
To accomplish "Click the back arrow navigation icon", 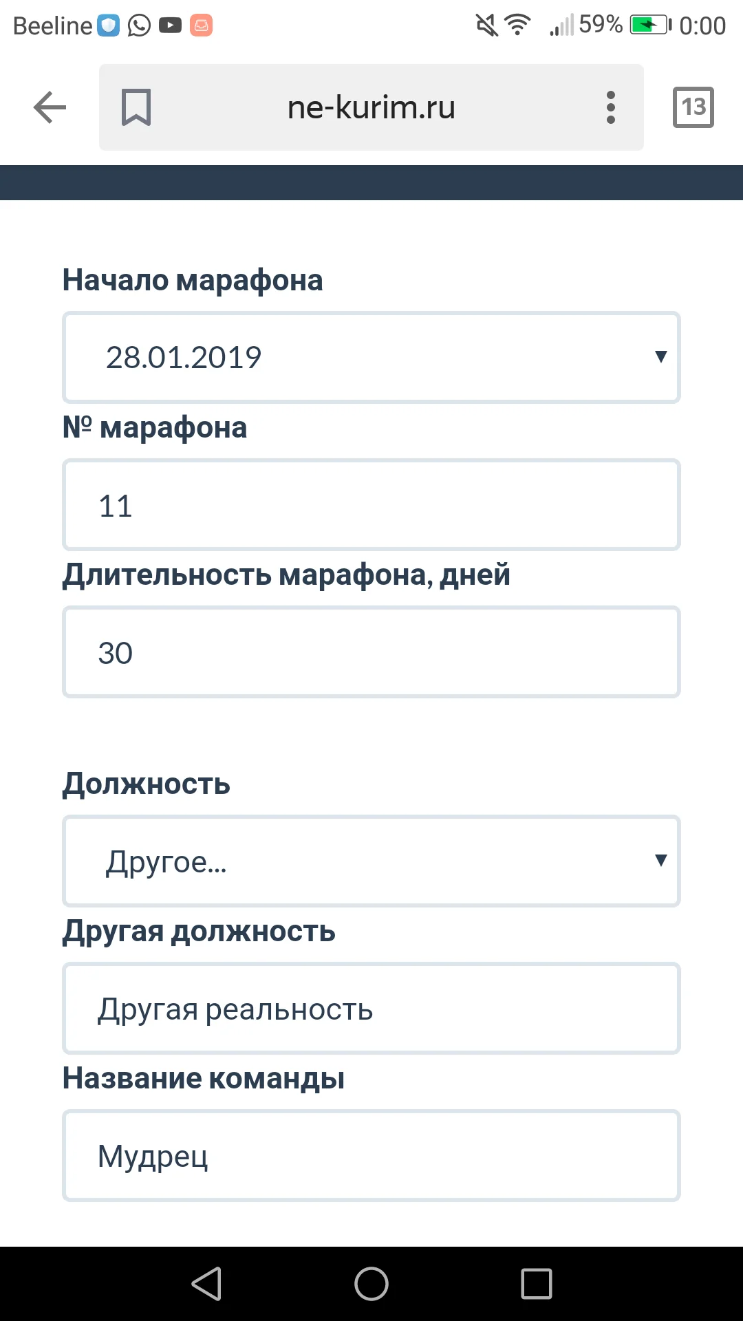I will pos(48,107).
